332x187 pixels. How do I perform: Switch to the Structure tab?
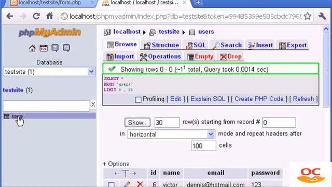161,45
